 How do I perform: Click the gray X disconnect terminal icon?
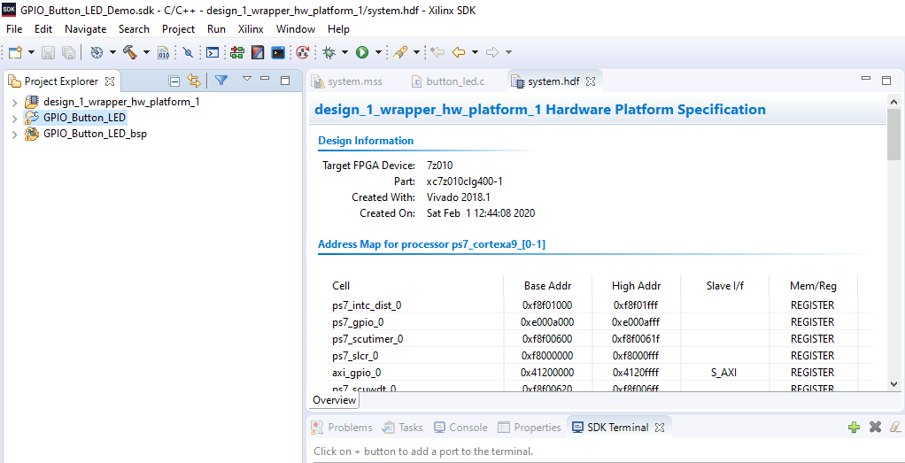point(875,428)
